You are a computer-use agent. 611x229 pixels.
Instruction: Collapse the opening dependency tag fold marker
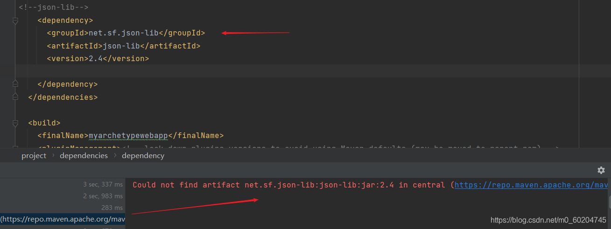tap(15, 21)
